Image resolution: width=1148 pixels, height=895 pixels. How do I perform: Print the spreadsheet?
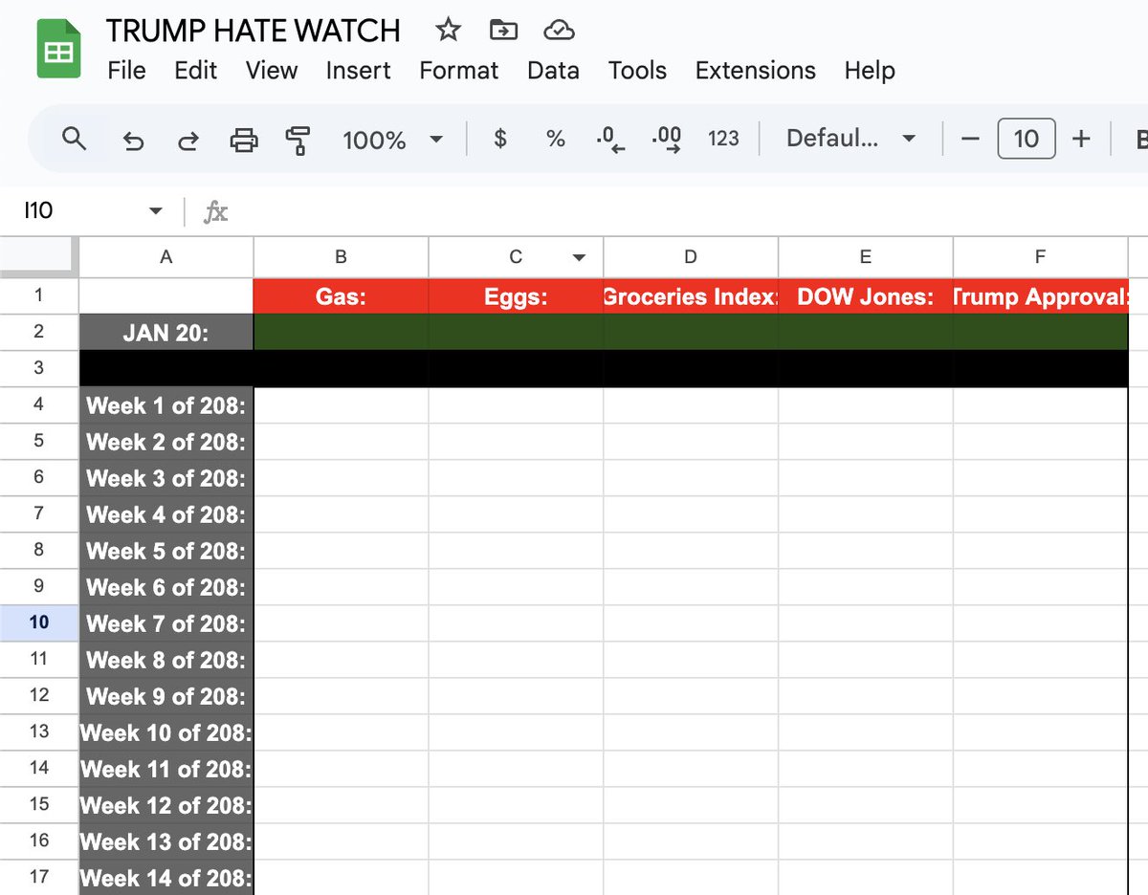(x=244, y=141)
